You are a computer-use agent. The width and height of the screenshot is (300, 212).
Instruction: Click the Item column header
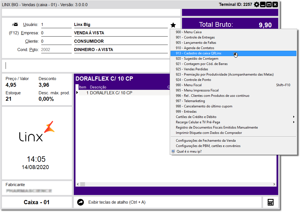tap(83, 87)
